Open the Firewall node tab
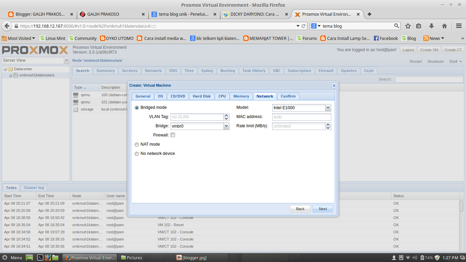This screenshot has height=262, width=466. pos(326,71)
